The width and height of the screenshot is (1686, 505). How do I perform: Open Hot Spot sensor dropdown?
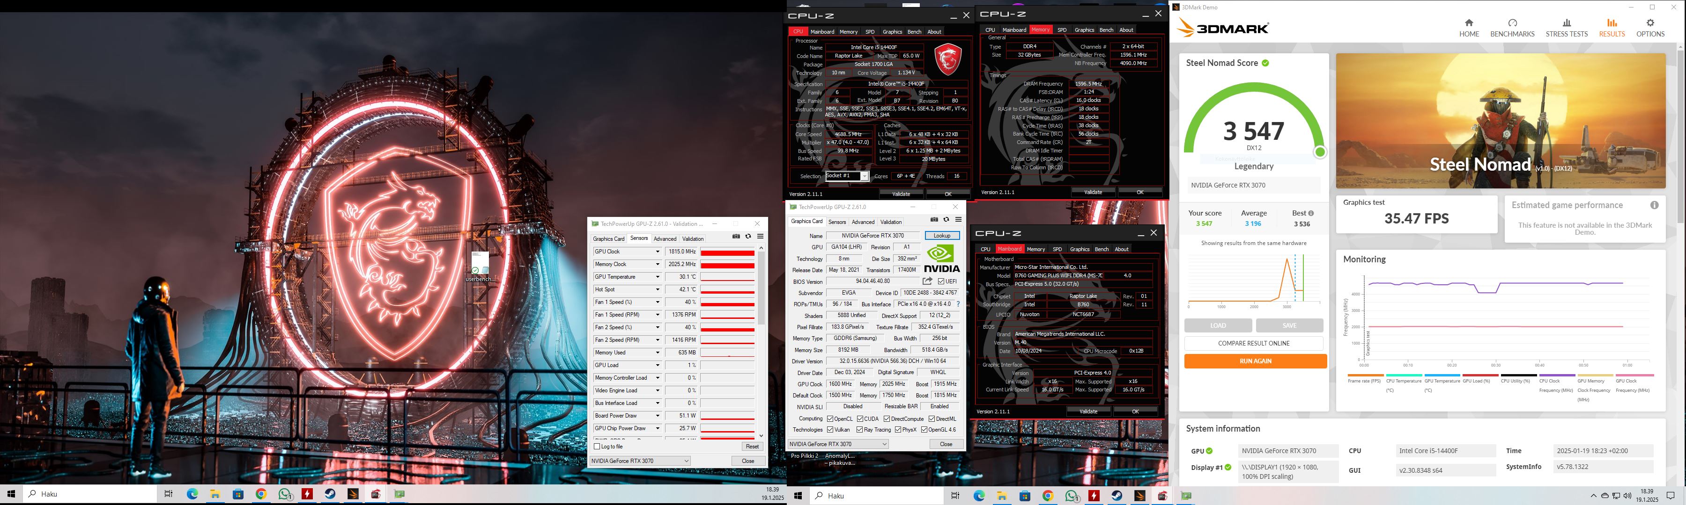(658, 289)
